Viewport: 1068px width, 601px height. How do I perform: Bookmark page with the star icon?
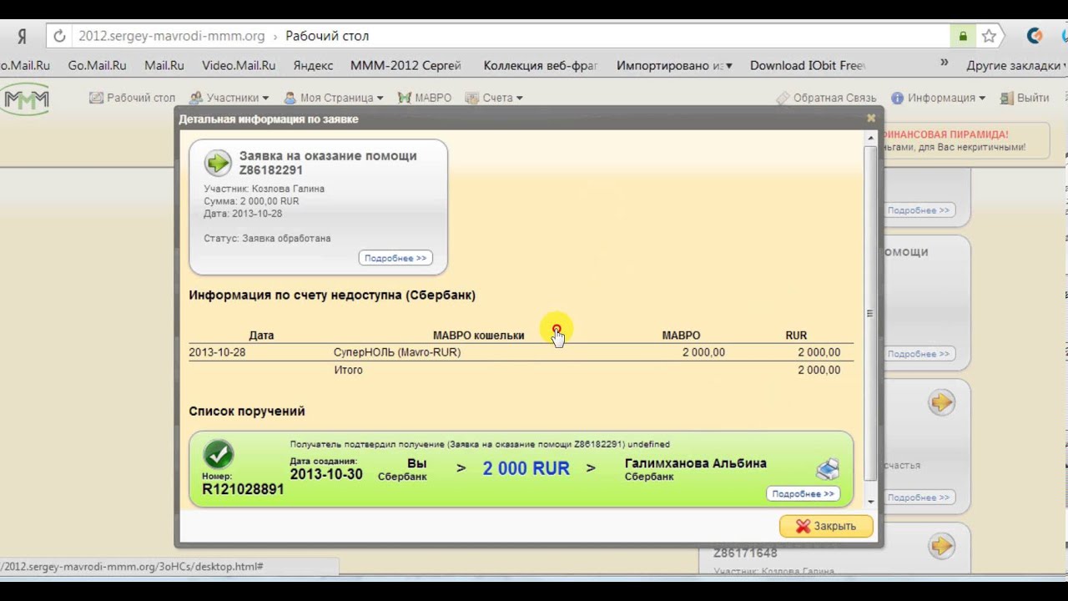[x=989, y=36]
